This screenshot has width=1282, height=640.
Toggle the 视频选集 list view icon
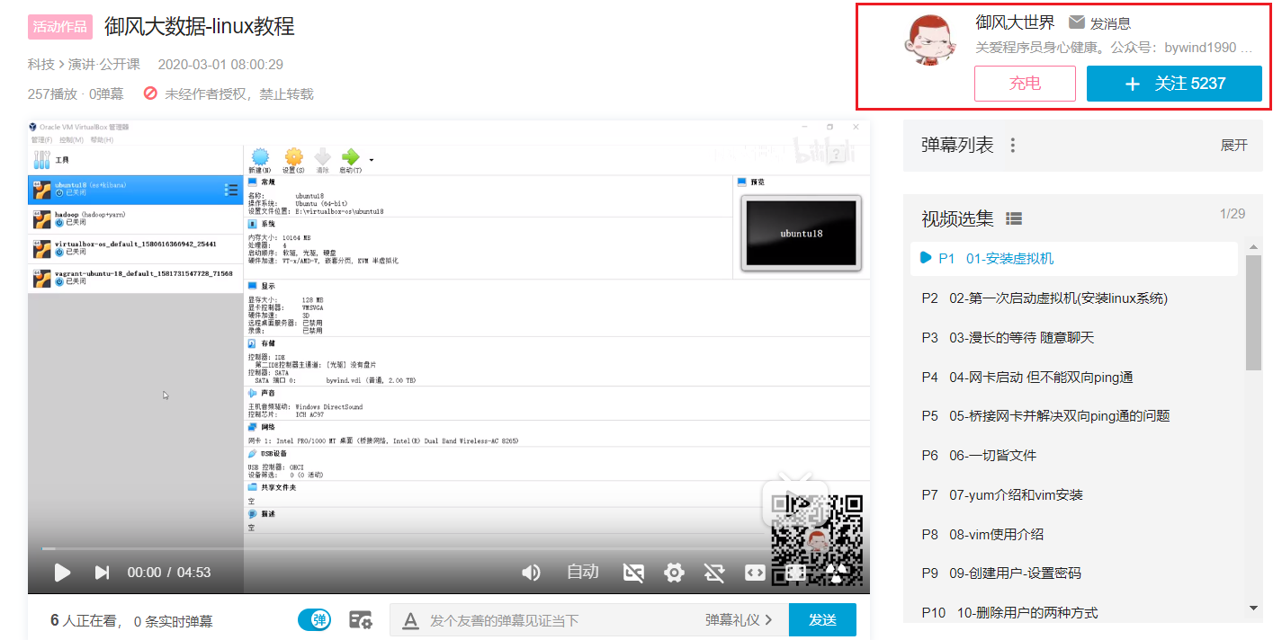pyautogui.click(x=1014, y=218)
